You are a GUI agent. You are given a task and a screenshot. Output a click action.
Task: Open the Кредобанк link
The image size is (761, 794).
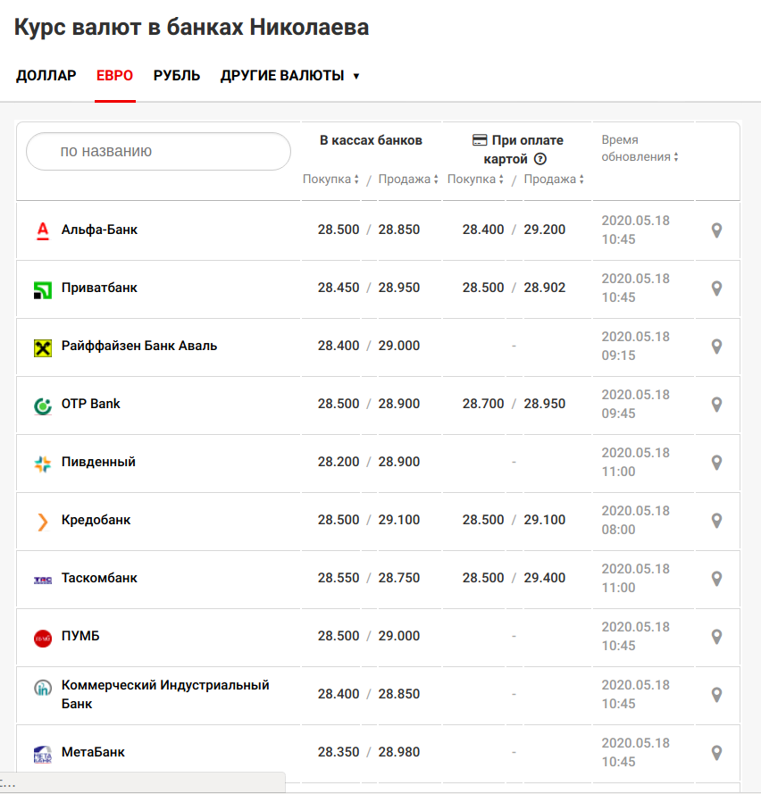(96, 520)
